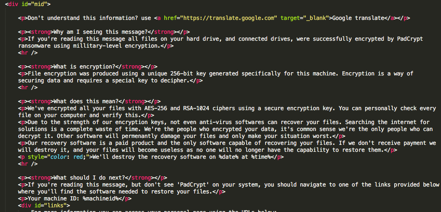Click 'Our recovery software is a paid product'

(91, 143)
